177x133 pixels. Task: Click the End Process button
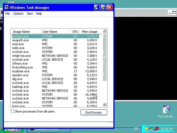94,112
